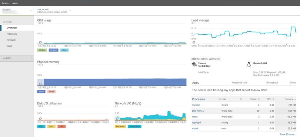Open the rsyslogd process link

pyautogui.click(x=196, y=123)
